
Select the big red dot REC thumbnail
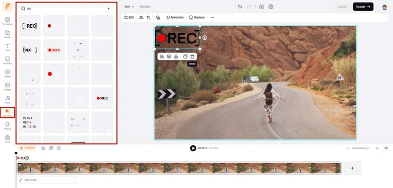tap(54, 74)
